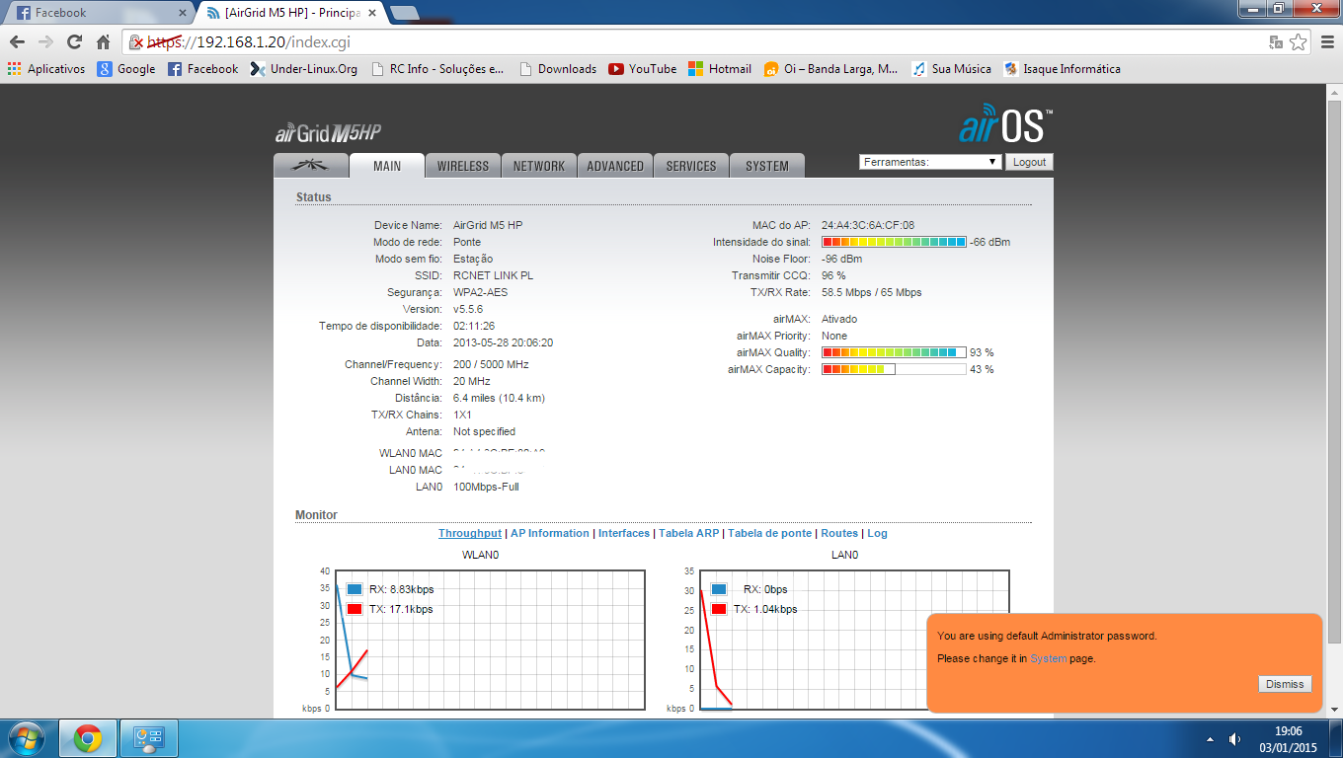This screenshot has height=758, width=1343.
Task: Open the Isaque Informática bookmark
Action: 1062,69
